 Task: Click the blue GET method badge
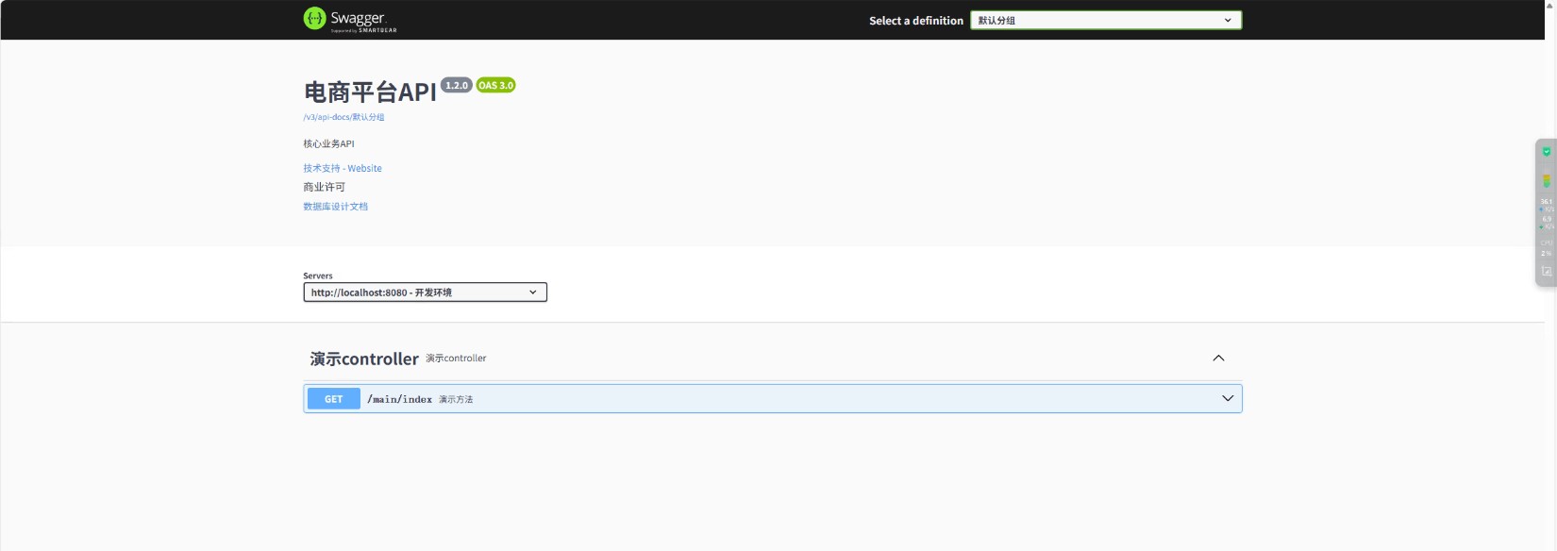point(334,399)
